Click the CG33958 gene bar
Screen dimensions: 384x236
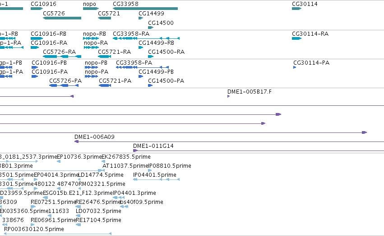coord(145,9)
